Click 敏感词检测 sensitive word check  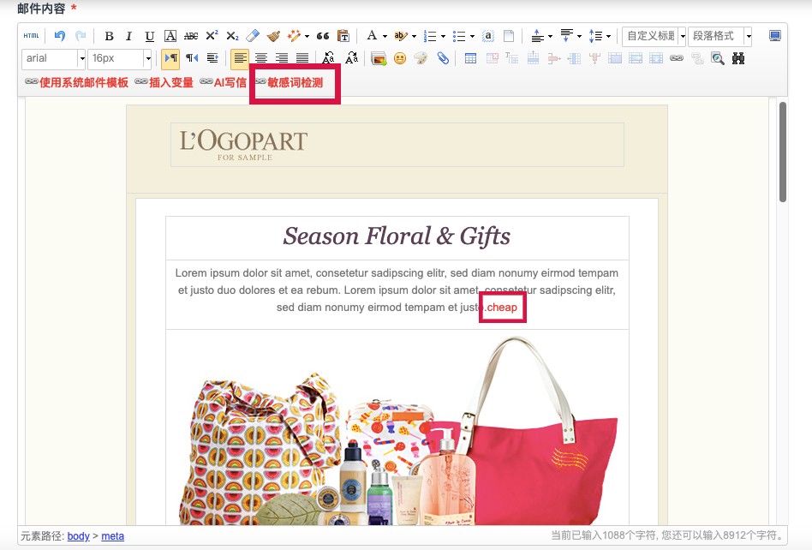pos(295,82)
